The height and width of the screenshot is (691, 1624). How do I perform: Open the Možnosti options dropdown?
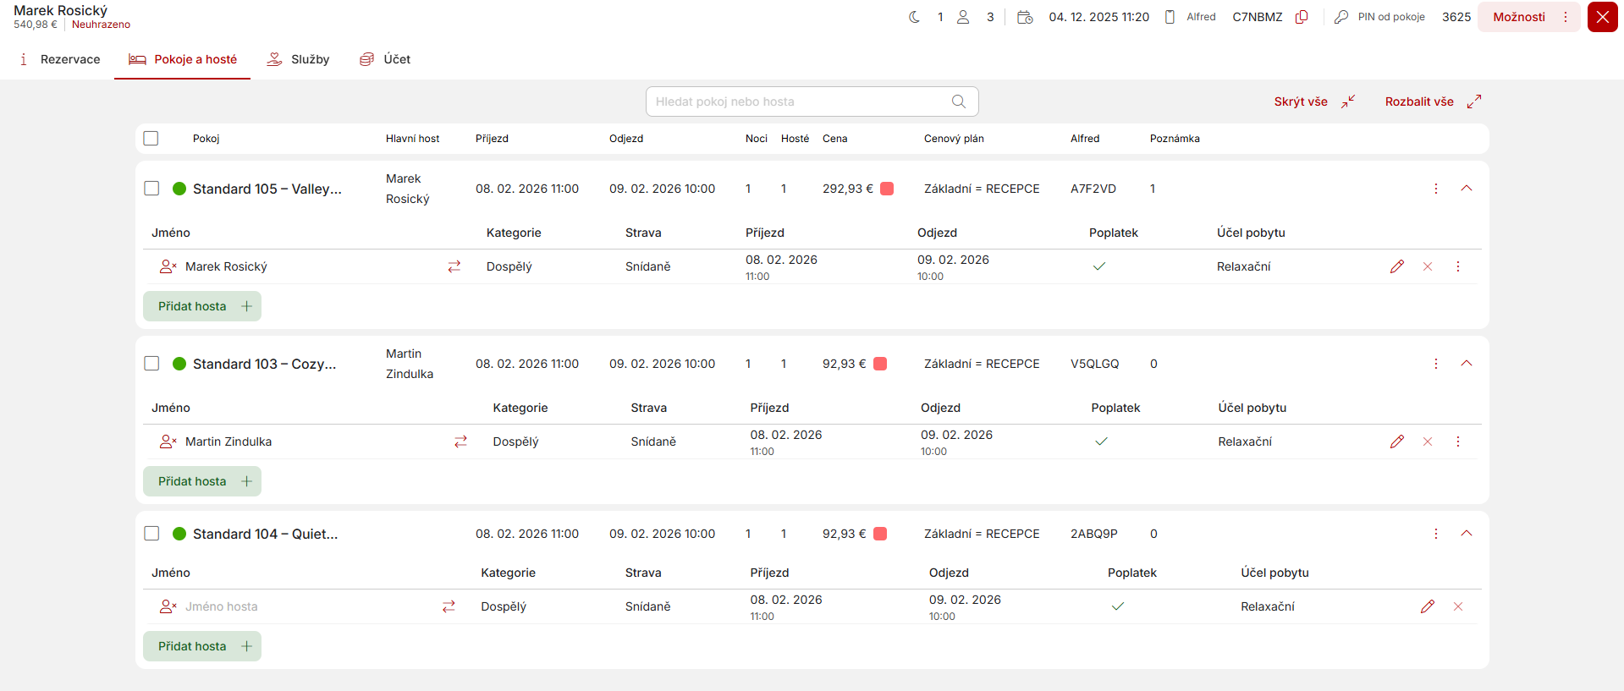click(1528, 17)
